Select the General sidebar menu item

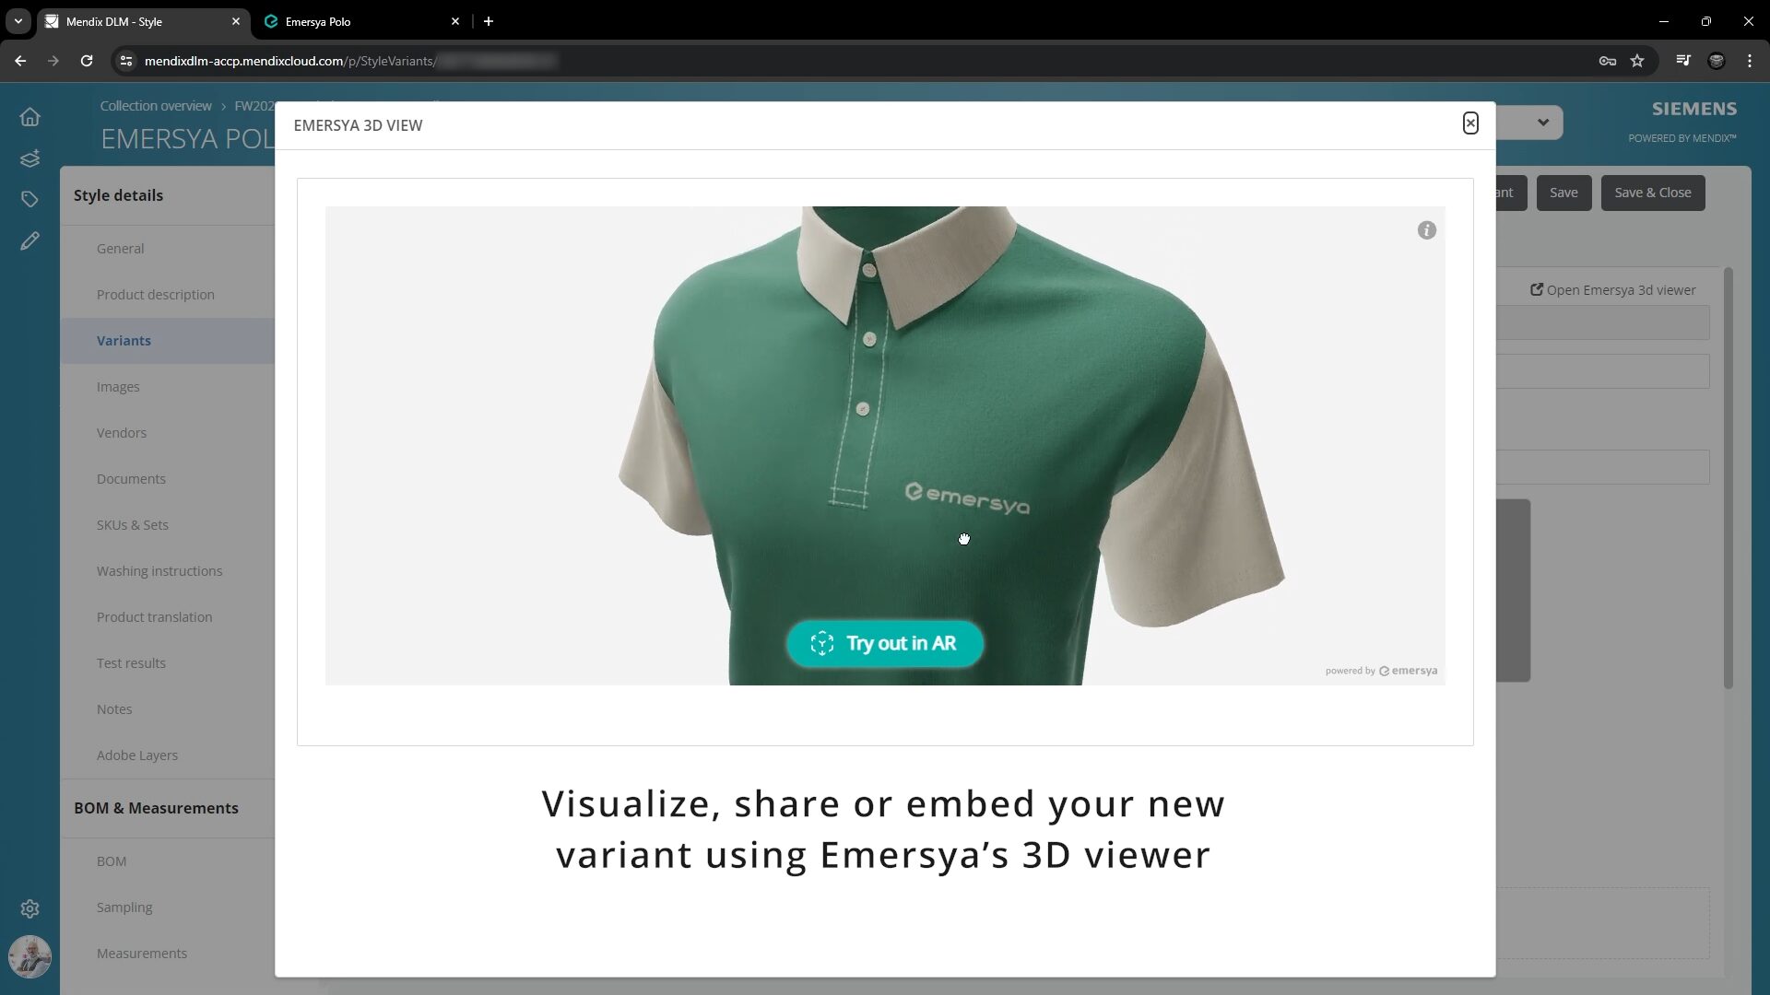[x=121, y=248]
